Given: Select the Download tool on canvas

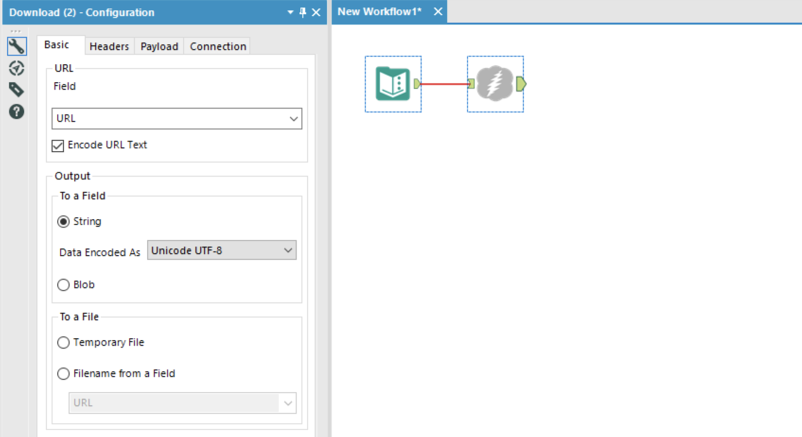Looking at the screenshot, I should [x=494, y=84].
